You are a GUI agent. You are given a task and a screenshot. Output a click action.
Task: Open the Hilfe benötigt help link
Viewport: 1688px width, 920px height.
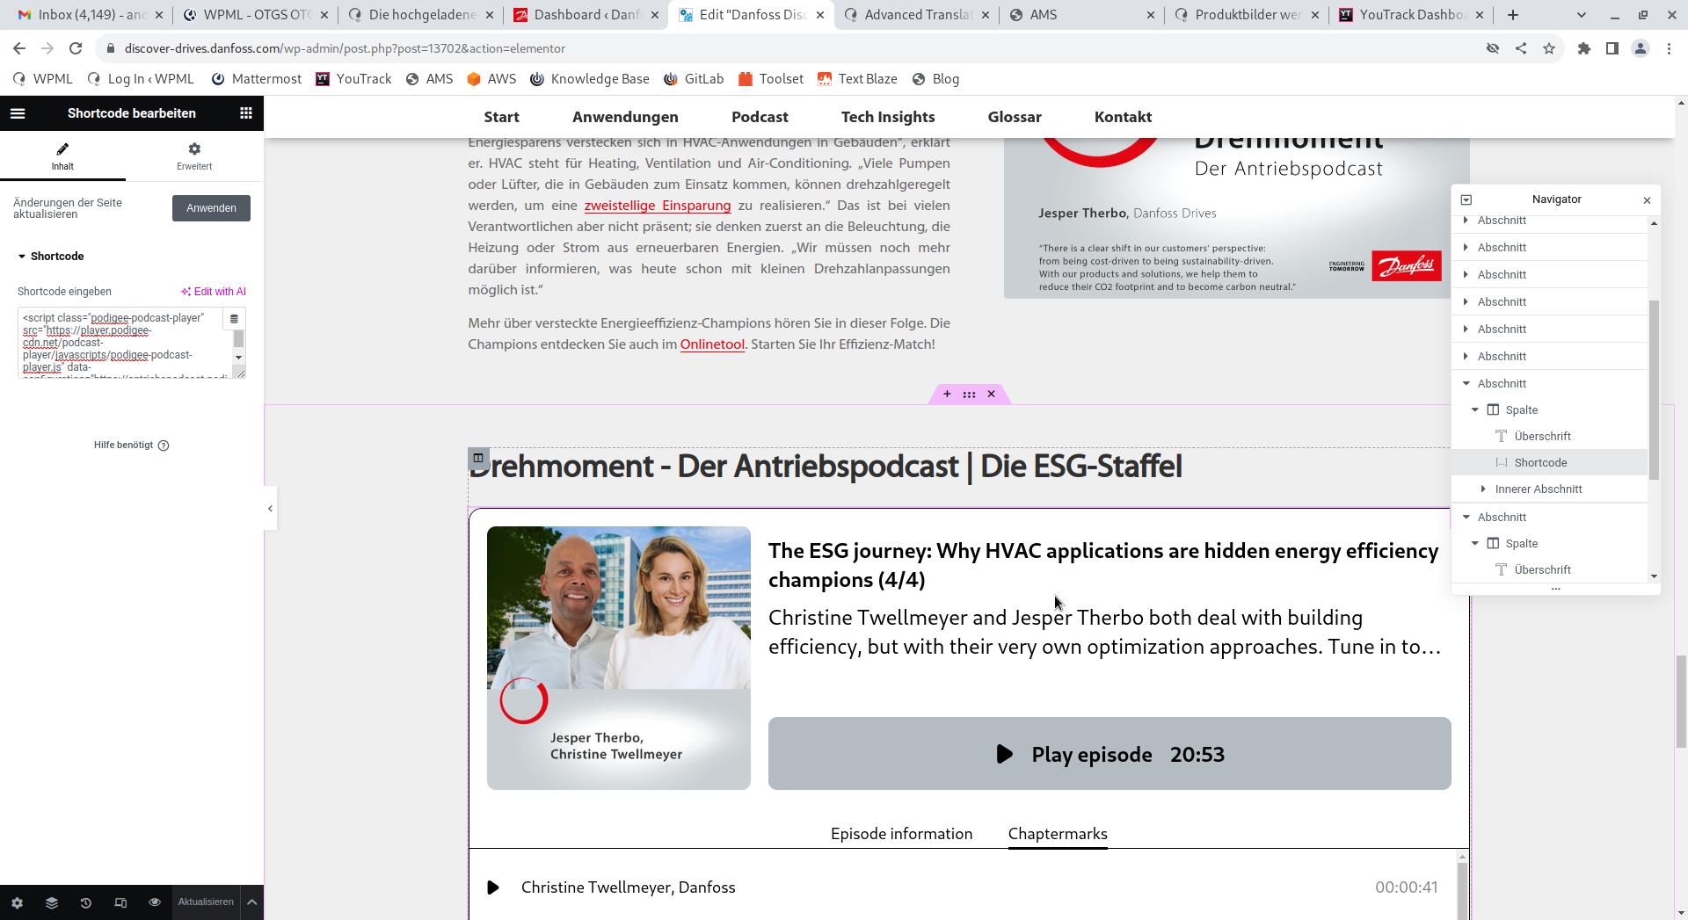[132, 446]
